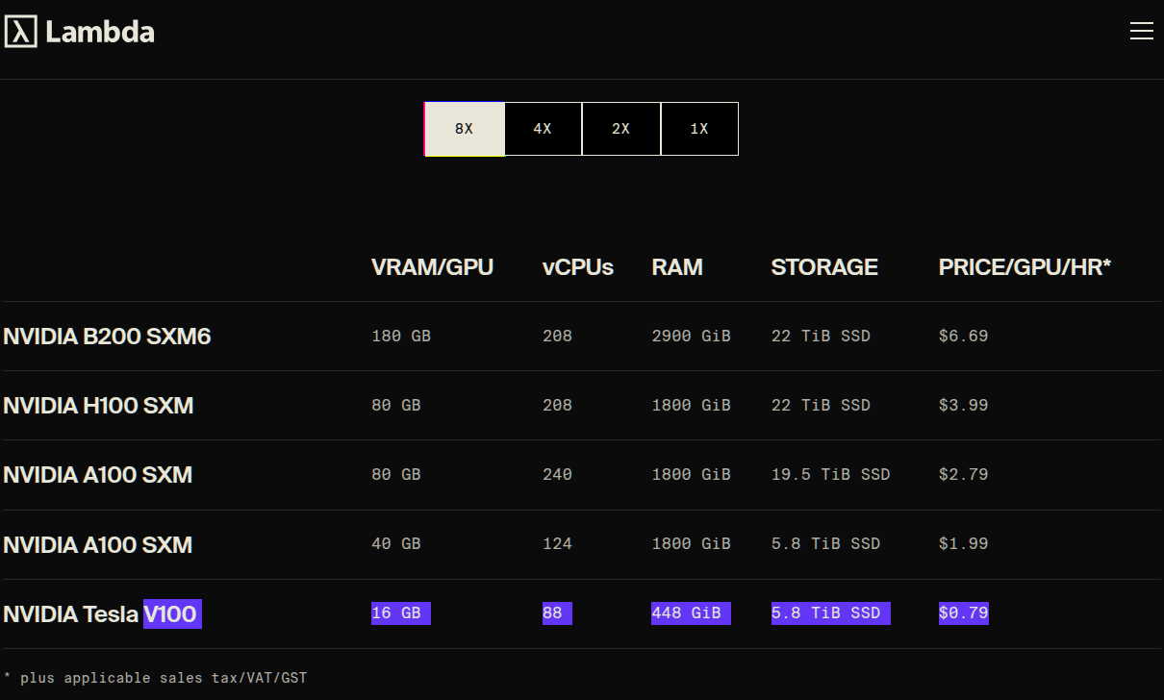Click the 19.5 TiB SSD storage cell

[830, 474]
